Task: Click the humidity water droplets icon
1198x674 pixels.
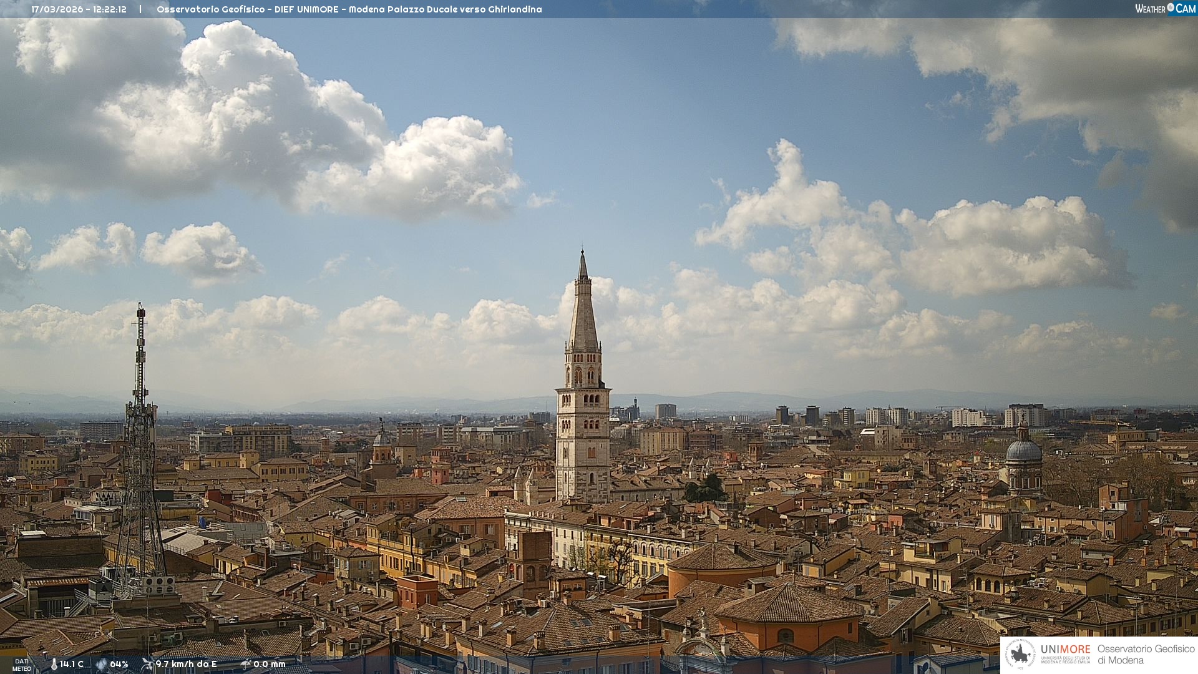Action: point(101,664)
